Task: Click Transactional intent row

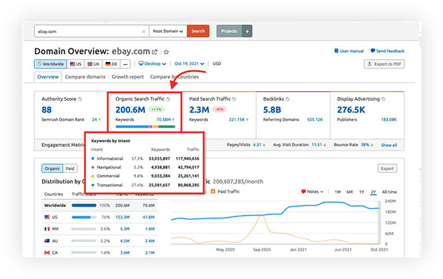Action: 145,185
